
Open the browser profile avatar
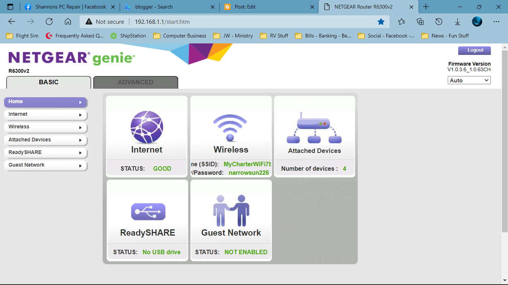pyautogui.click(x=477, y=22)
